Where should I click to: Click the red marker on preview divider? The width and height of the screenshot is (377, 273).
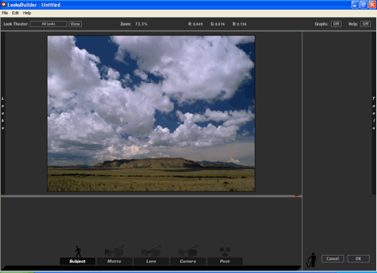(x=296, y=196)
